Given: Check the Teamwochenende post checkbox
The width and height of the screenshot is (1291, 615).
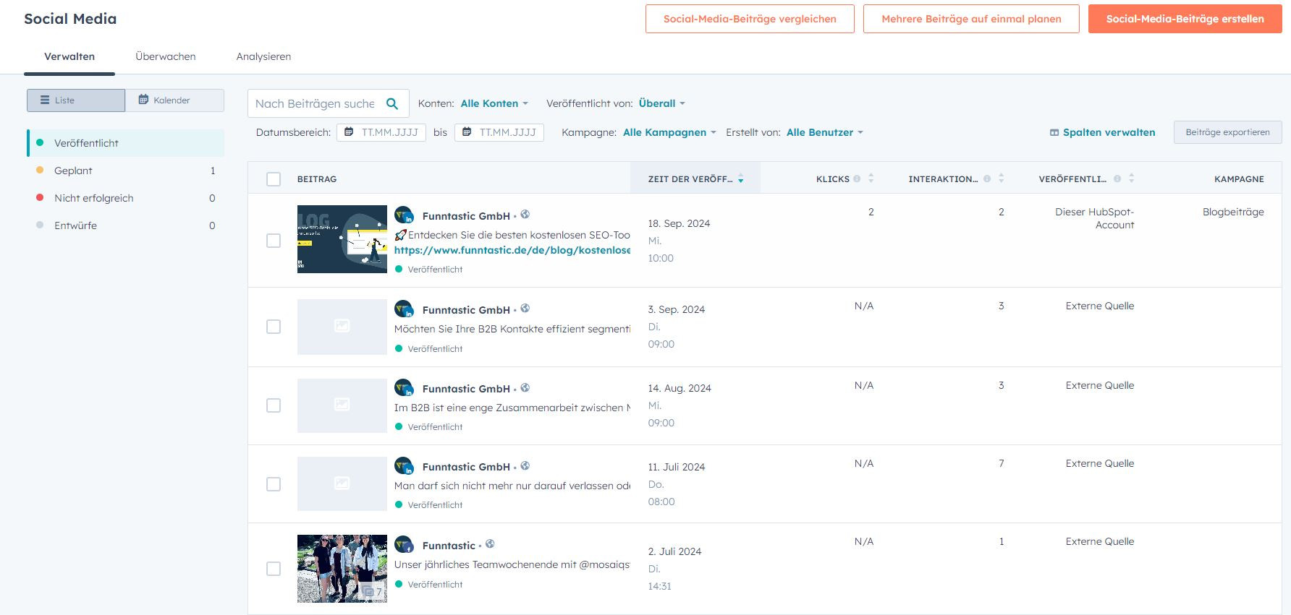Looking at the screenshot, I should [274, 569].
